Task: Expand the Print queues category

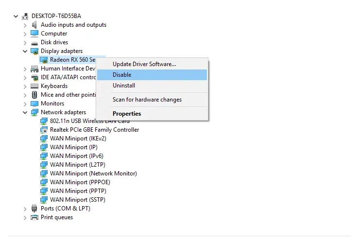Action: tap(25, 218)
